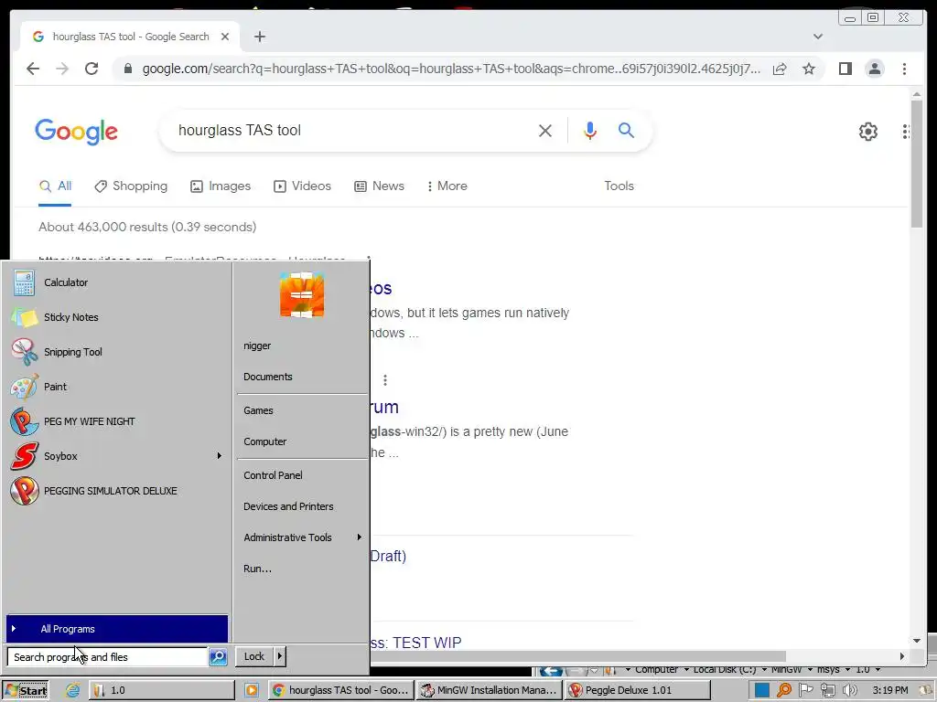
Task: Switch to Peggle Deluxe 1.01 taskbar item
Action: (637, 690)
